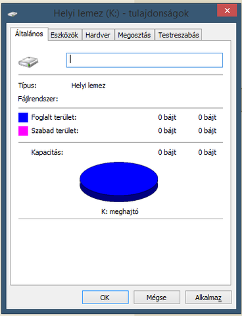Switch to the Általános tab

click(x=29, y=34)
